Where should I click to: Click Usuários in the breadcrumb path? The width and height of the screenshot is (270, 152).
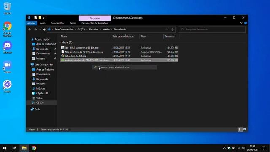[94, 30]
